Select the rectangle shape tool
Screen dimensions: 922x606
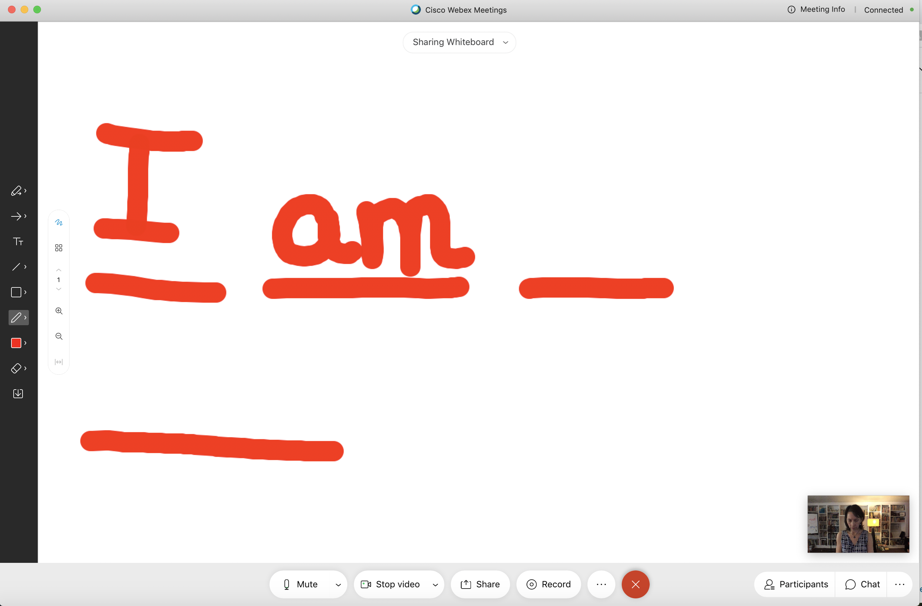pos(16,292)
